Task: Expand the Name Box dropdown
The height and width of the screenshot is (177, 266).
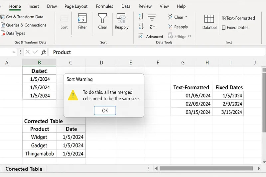Action: pos(14,52)
